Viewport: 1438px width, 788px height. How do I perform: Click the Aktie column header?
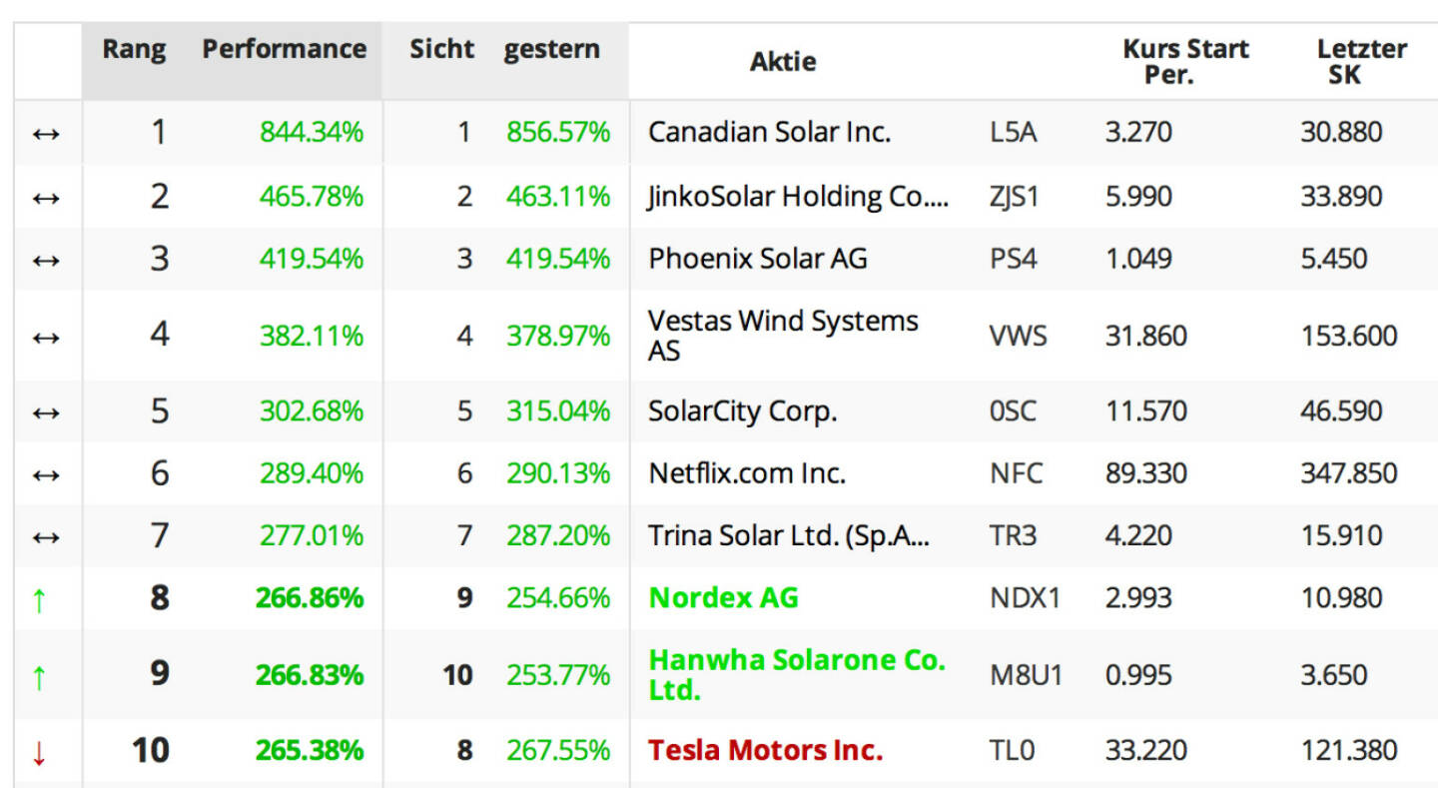[783, 62]
